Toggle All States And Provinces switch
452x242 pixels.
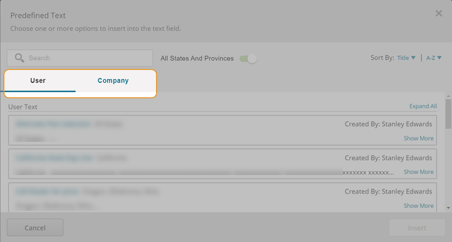point(248,59)
